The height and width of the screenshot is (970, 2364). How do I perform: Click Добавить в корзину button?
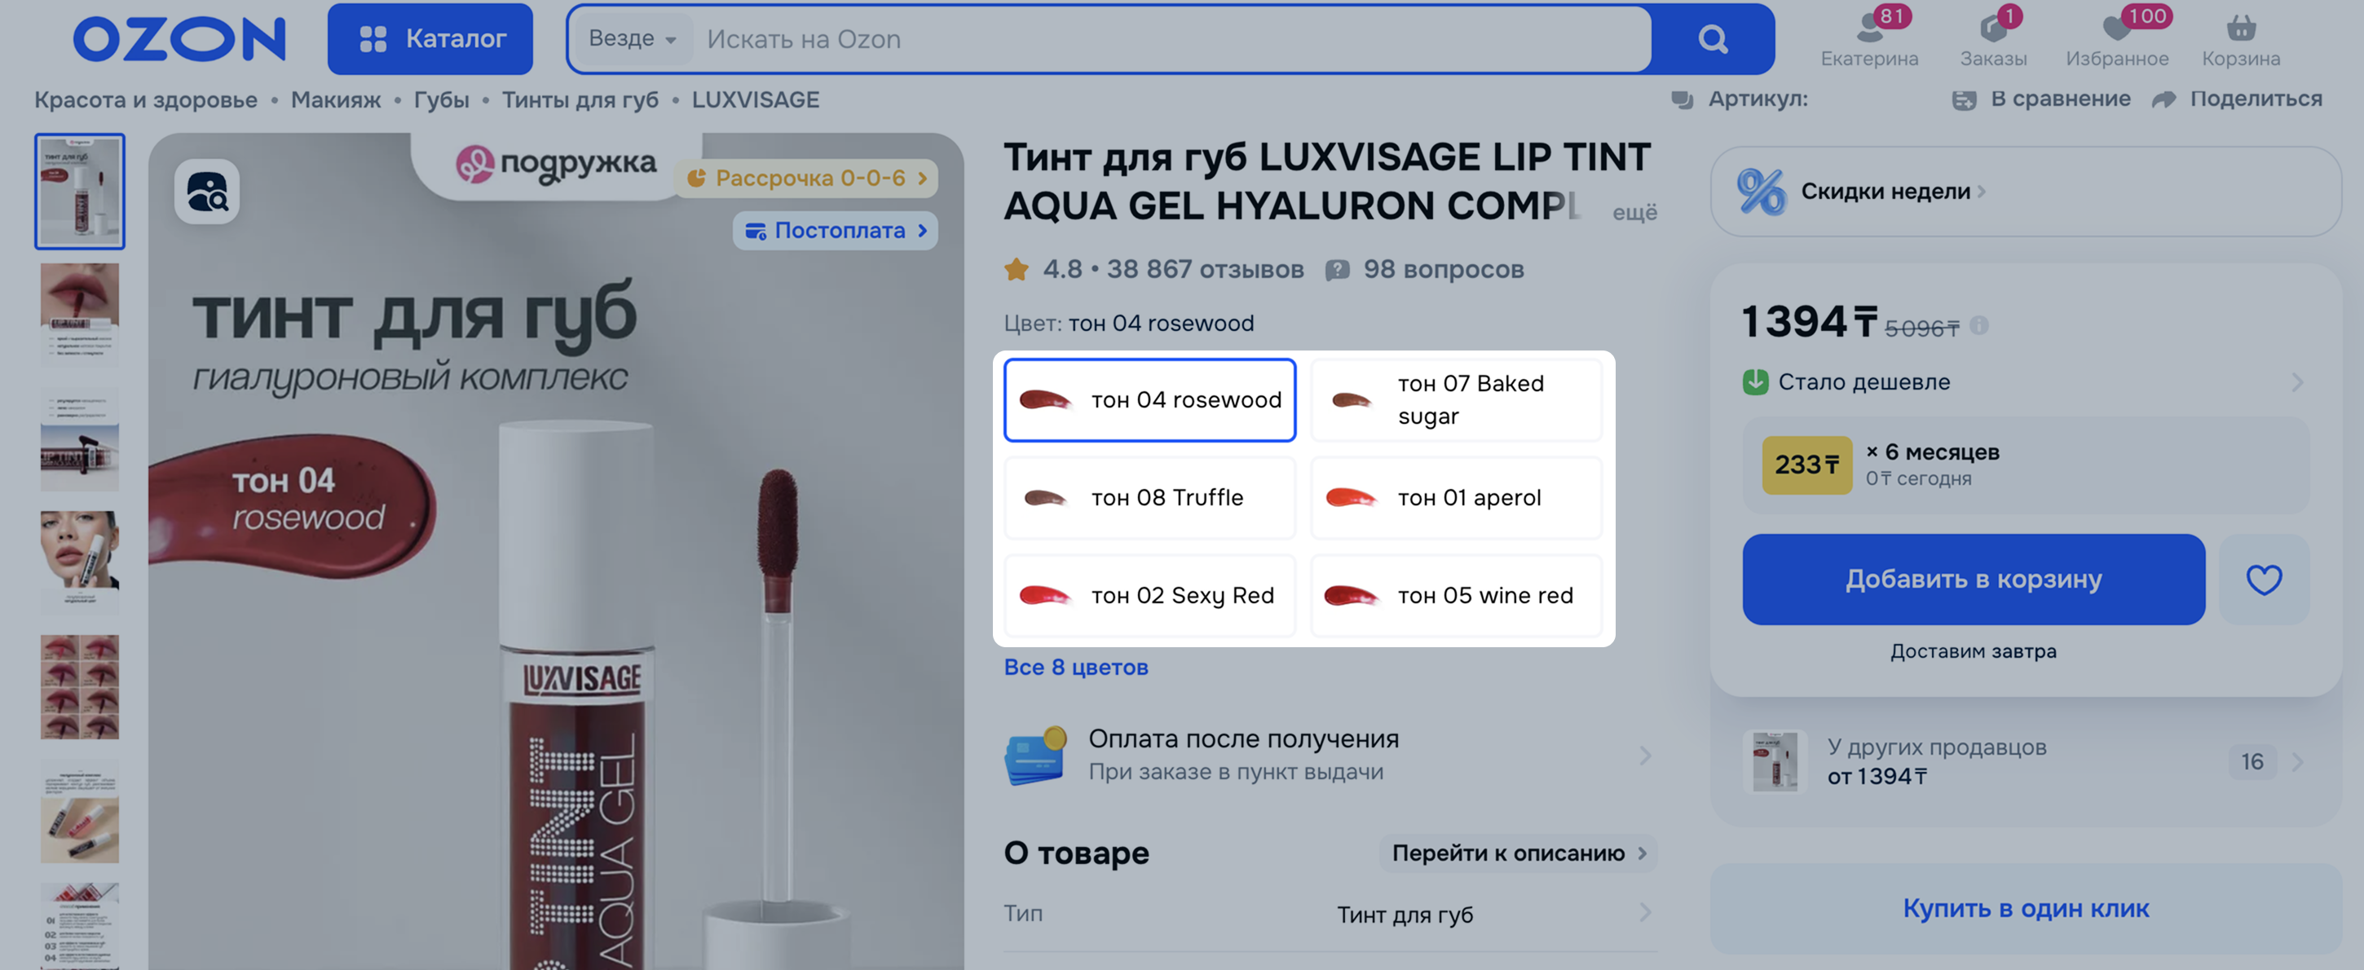point(1973,579)
